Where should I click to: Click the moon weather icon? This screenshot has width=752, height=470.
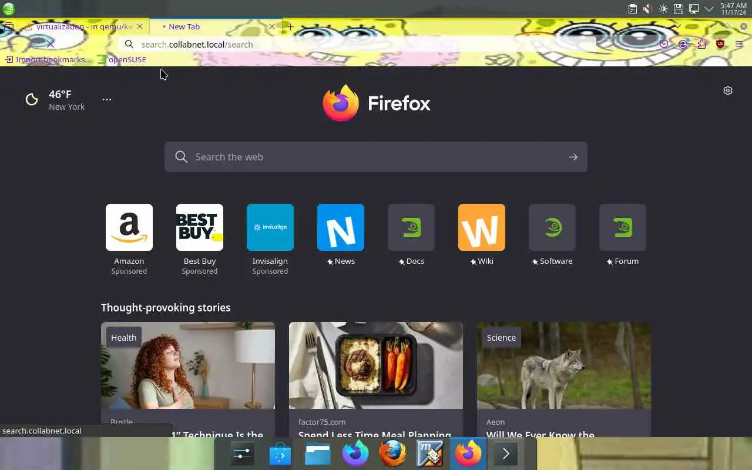pyautogui.click(x=32, y=100)
